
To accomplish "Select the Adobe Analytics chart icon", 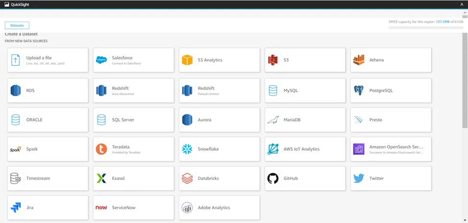I will tap(187, 208).
